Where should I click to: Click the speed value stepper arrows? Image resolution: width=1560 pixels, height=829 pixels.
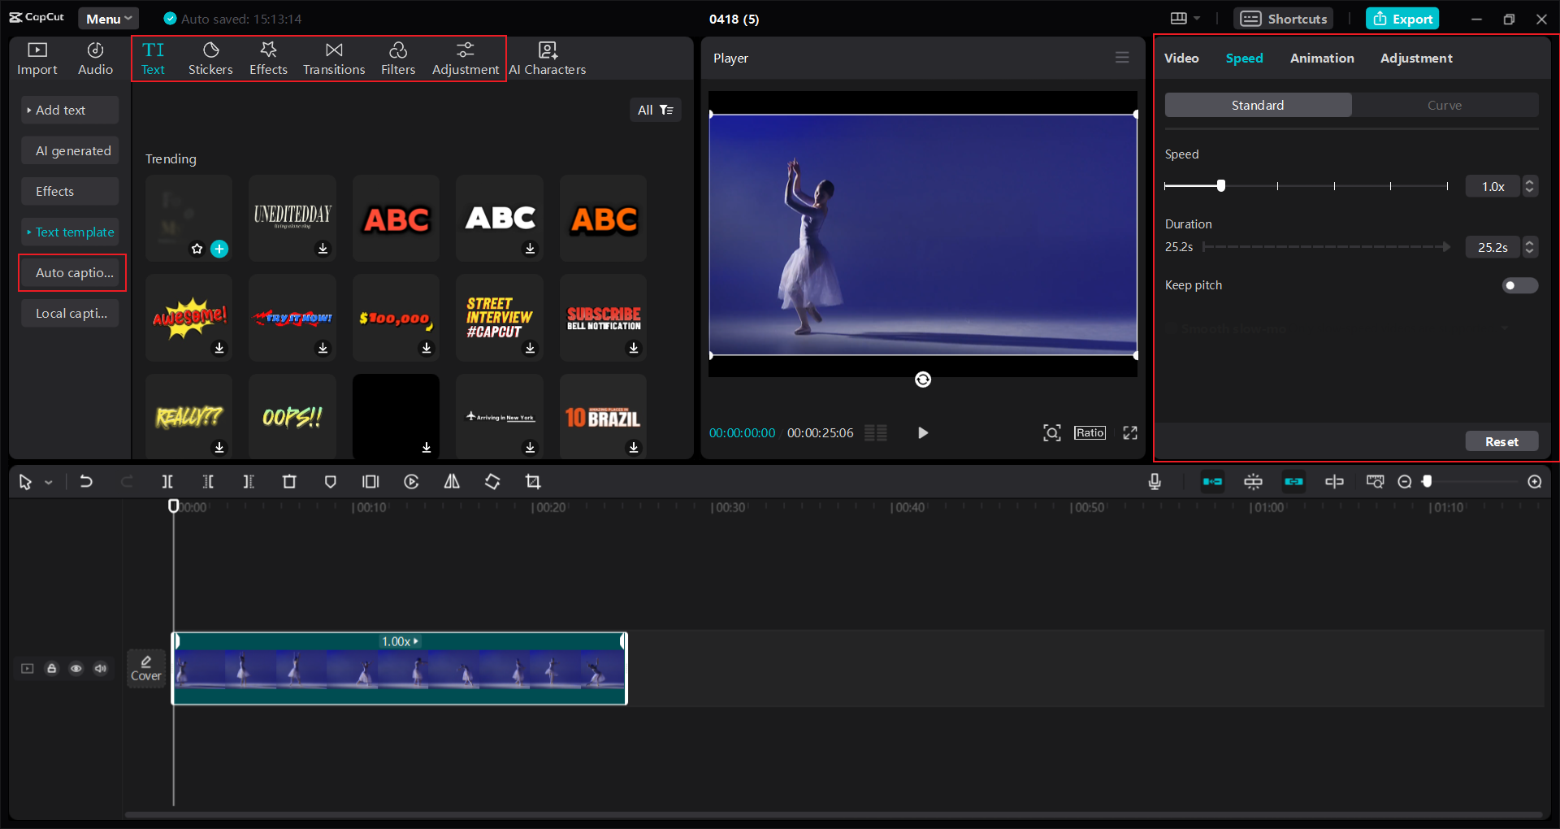pos(1530,186)
